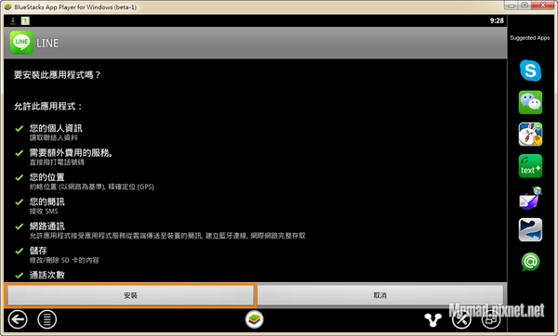Minimize the BlueStacks window
558x336 pixels.
[x=511, y=6]
